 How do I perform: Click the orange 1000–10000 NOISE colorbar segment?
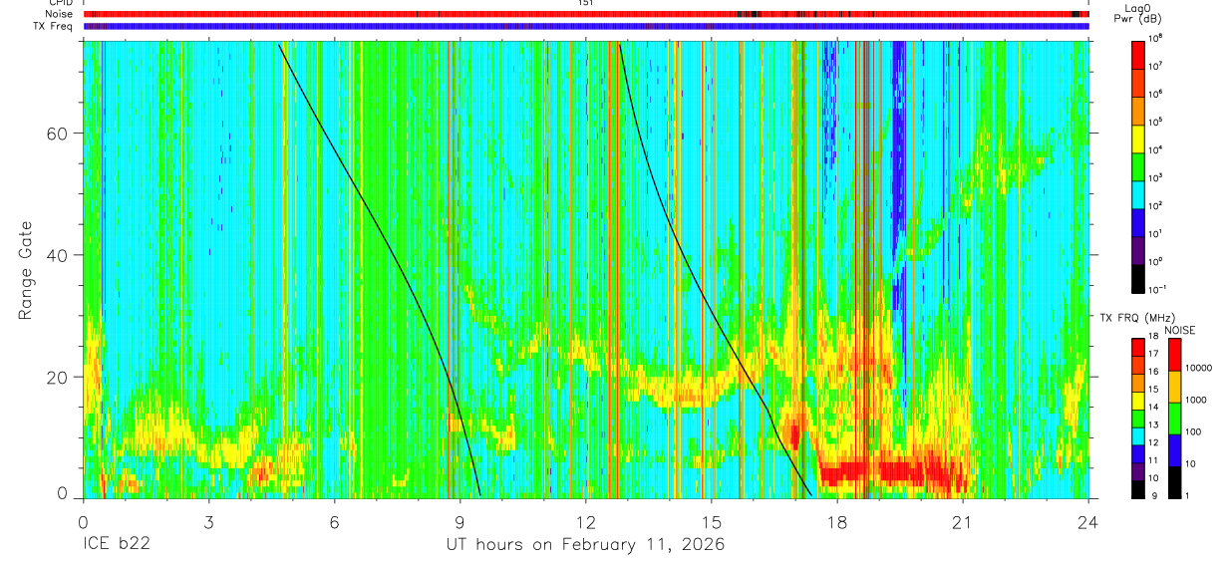point(1173,386)
